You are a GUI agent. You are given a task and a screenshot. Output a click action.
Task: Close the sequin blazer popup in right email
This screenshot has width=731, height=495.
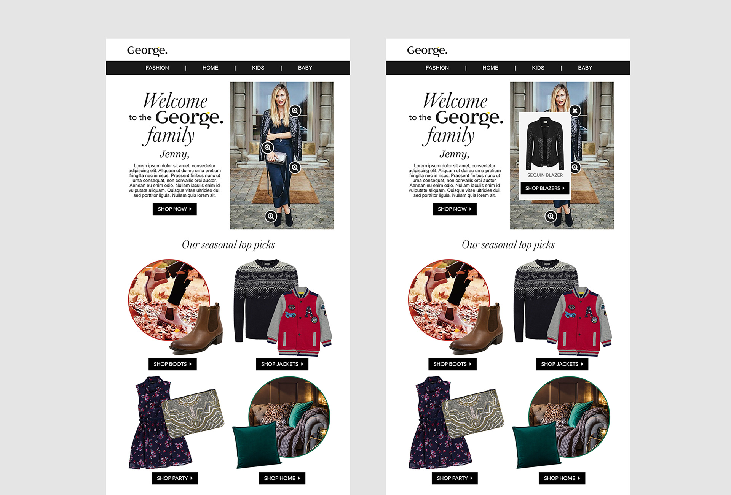pyautogui.click(x=575, y=111)
